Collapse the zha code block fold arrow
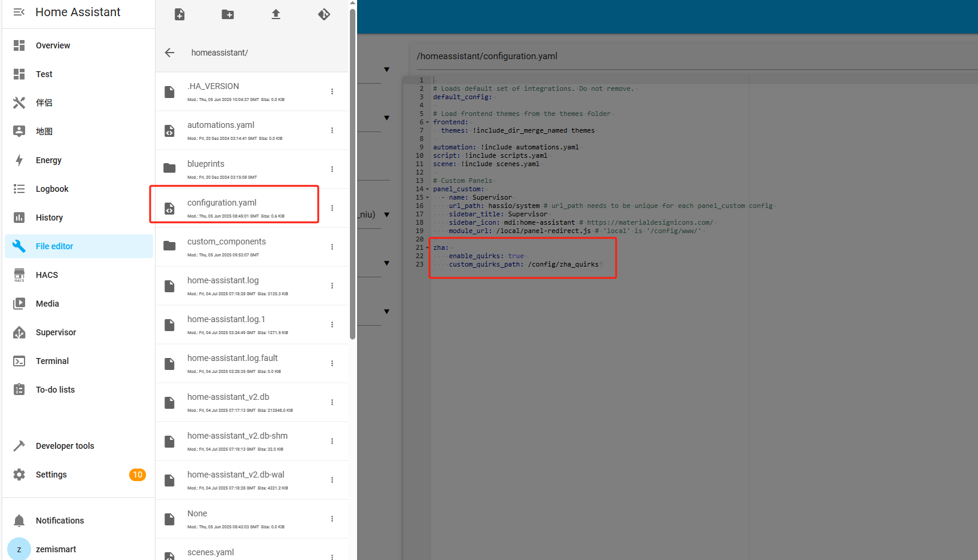The height and width of the screenshot is (560, 978). (427, 247)
